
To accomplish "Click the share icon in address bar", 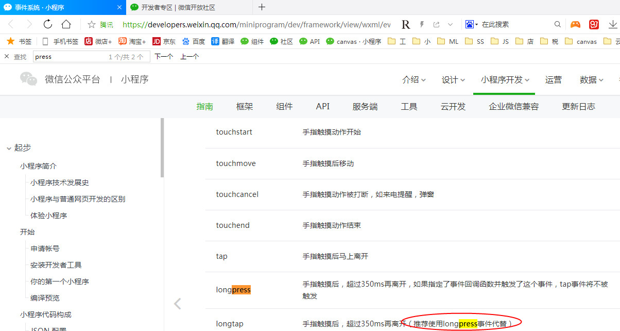I will (437, 24).
